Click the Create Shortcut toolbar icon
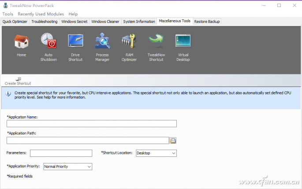This screenshot has width=302, height=189. point(18,81)
